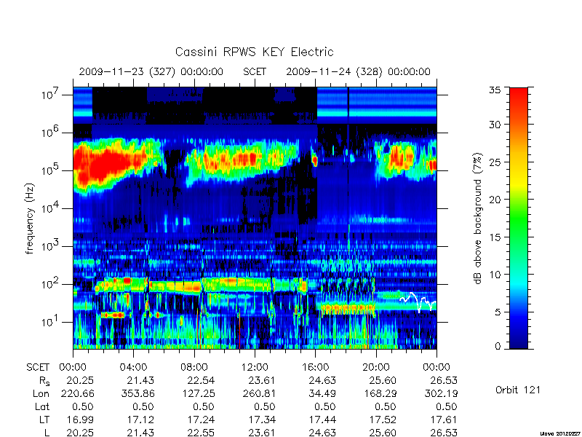The width and height of the screenshot is (582, 437).
Task: Click the 10 tick on the color scale
Action: coord(495,275)
